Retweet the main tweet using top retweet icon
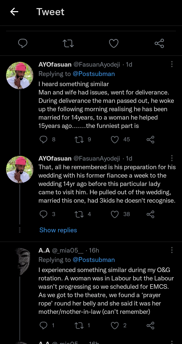Screen dimensions: 182x344 [68, 43]
